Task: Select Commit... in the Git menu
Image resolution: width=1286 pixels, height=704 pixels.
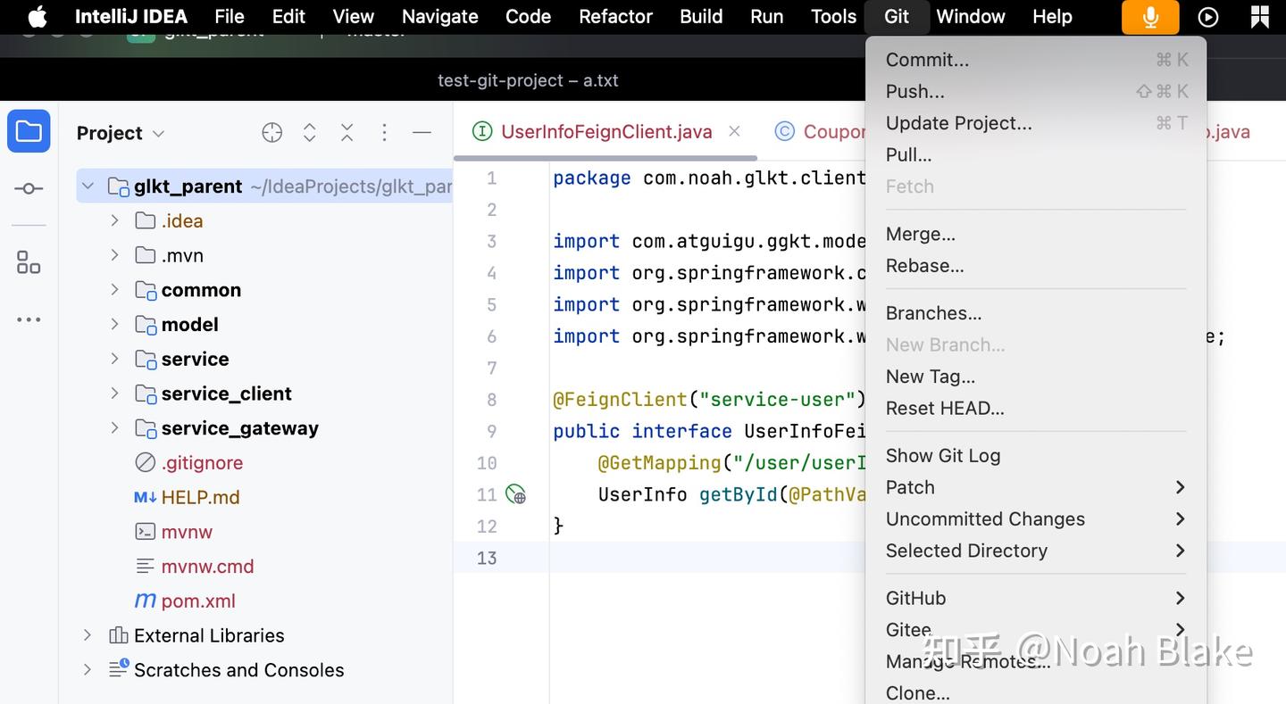Action: (x=927, y=60)
